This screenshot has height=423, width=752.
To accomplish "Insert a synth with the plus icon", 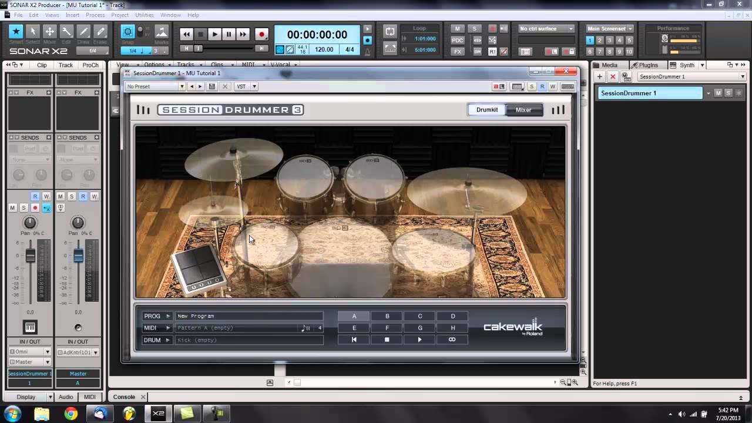I will click(x=600, y=76).
